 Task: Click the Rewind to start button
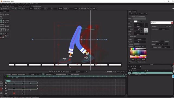50,72
